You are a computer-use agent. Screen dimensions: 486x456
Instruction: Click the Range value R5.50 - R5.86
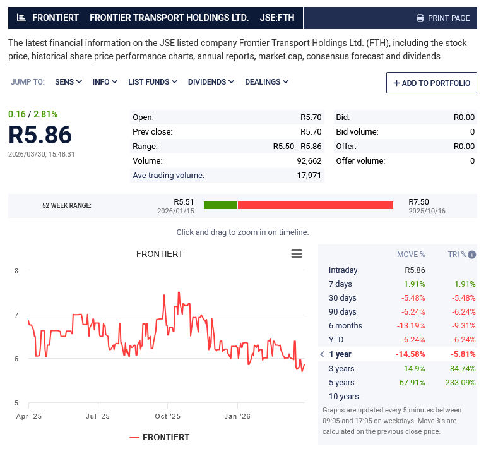tap(297, 147)
